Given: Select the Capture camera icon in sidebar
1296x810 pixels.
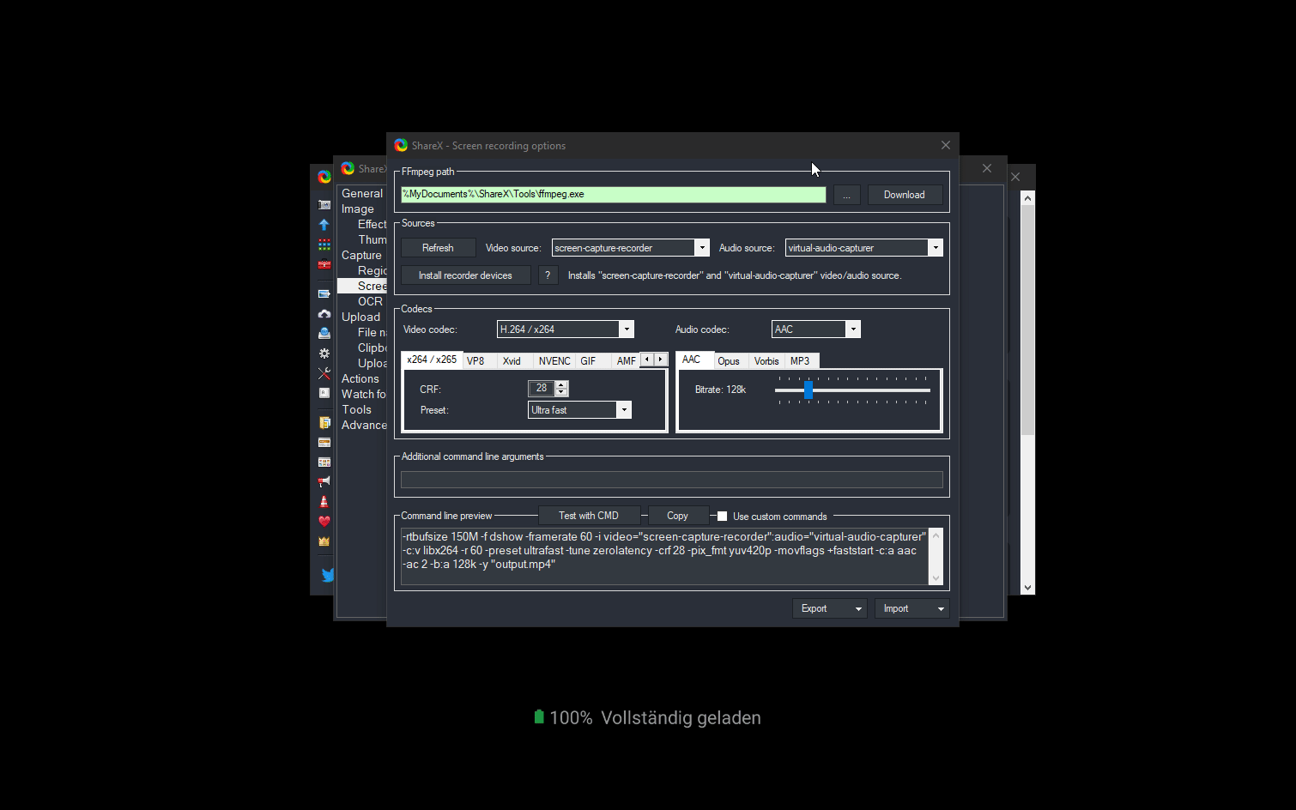Looking at the screenshot, I should click(x=324, y=204).
